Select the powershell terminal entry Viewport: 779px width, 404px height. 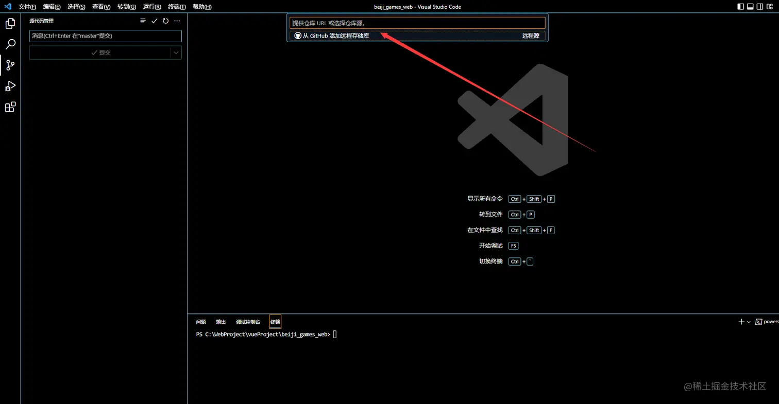(767, 322)
